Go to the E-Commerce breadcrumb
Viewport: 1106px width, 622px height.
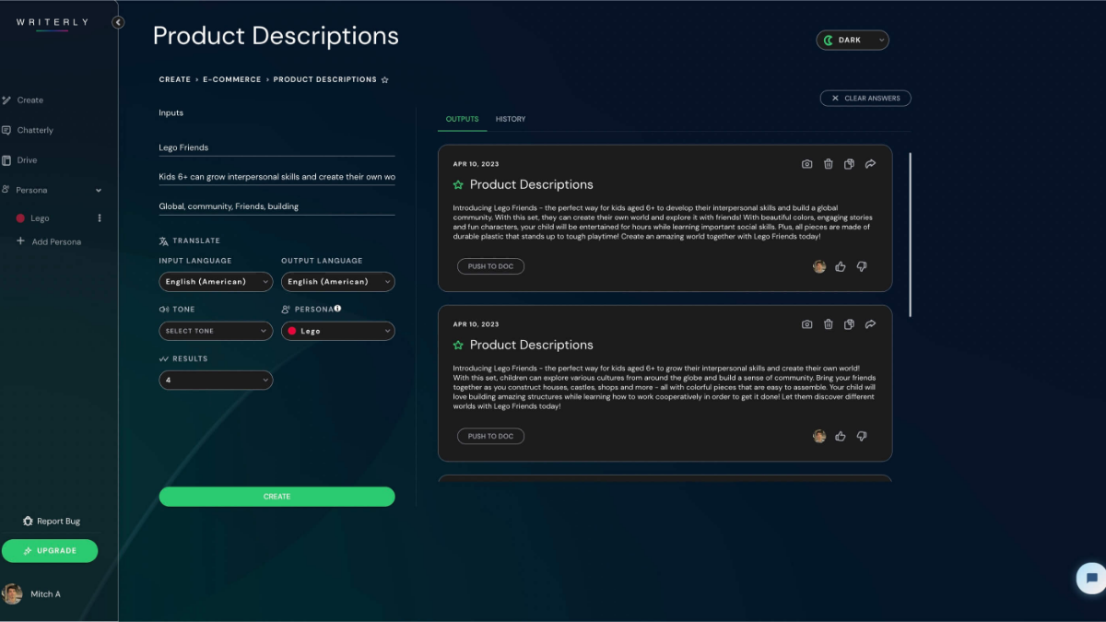(x=231, y=79)
